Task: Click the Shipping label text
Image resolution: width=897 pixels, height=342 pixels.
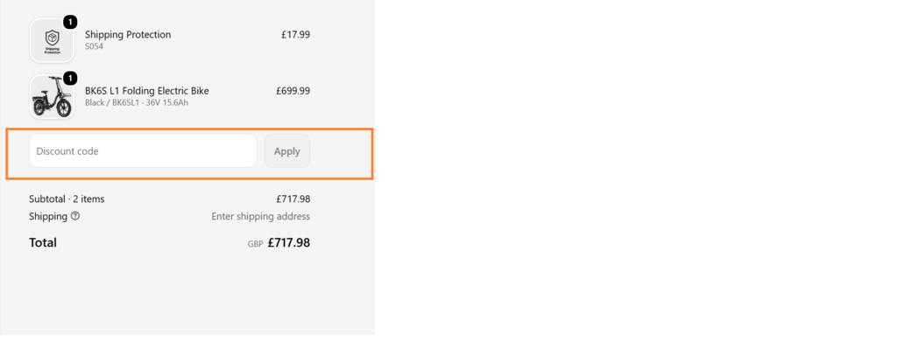Action: [x=48, y=216]
